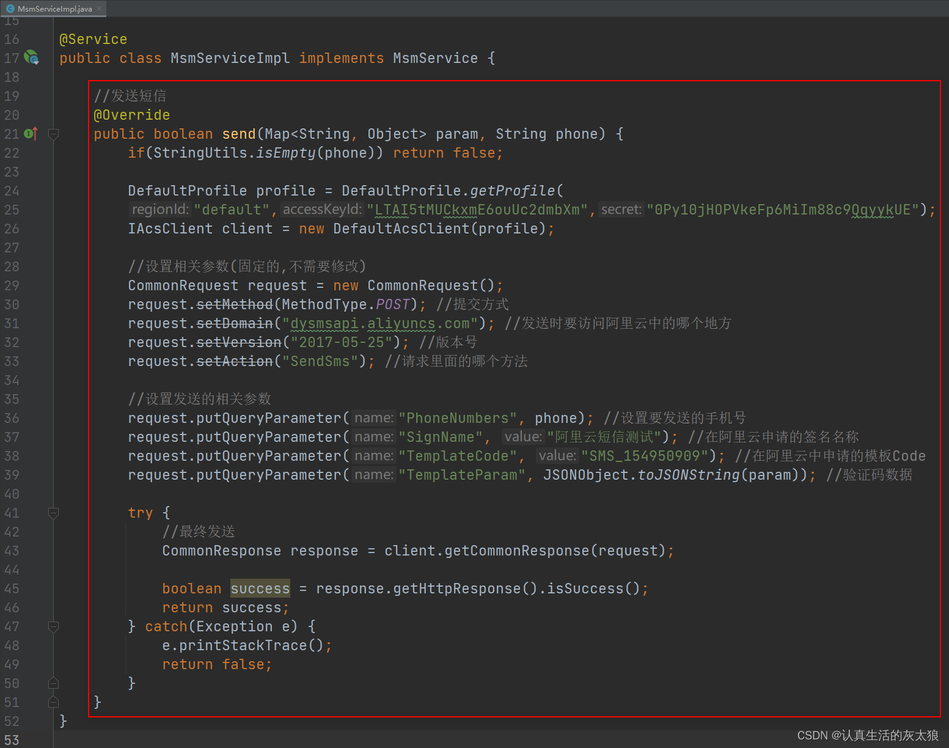Screen dimensions: 949x748
Task: Click the "SendSms" string literal
Action: (320, 361)
